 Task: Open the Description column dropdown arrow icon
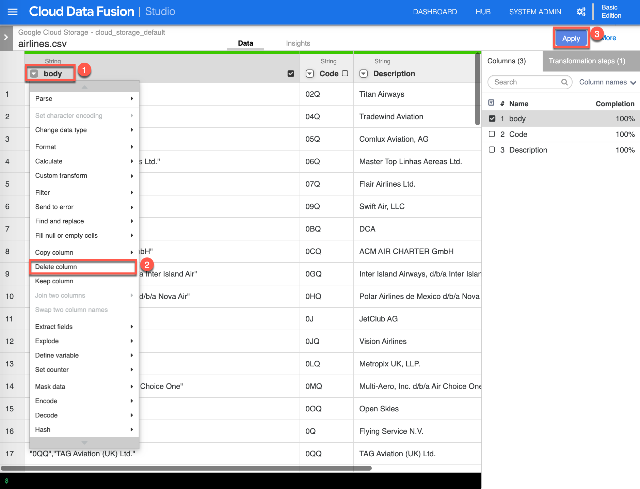(364, 74)
